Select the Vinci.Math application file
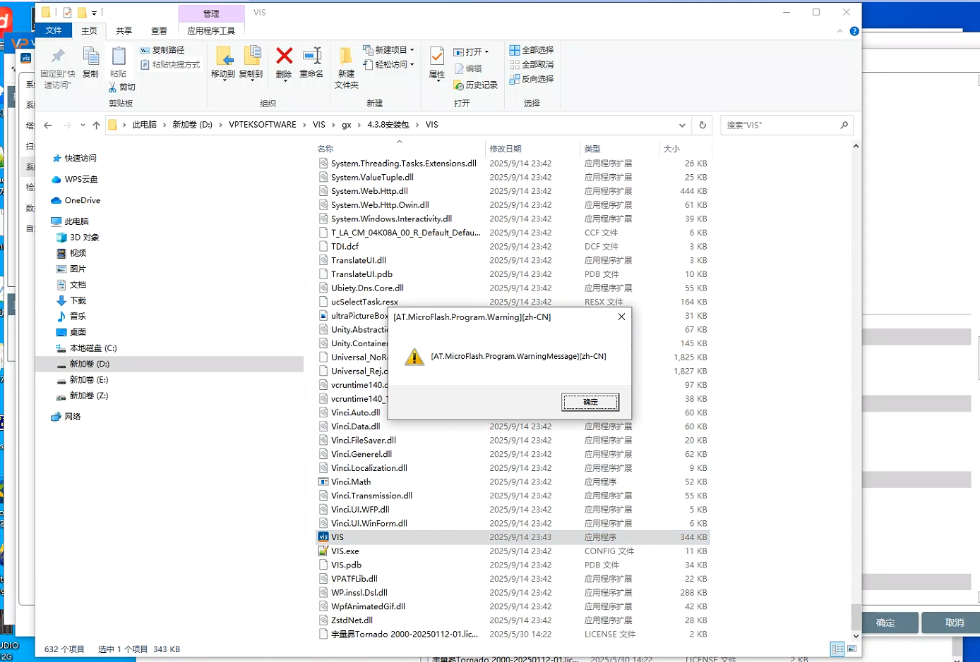This screenshot has height=662, width=980. click(x=351, y=482)
